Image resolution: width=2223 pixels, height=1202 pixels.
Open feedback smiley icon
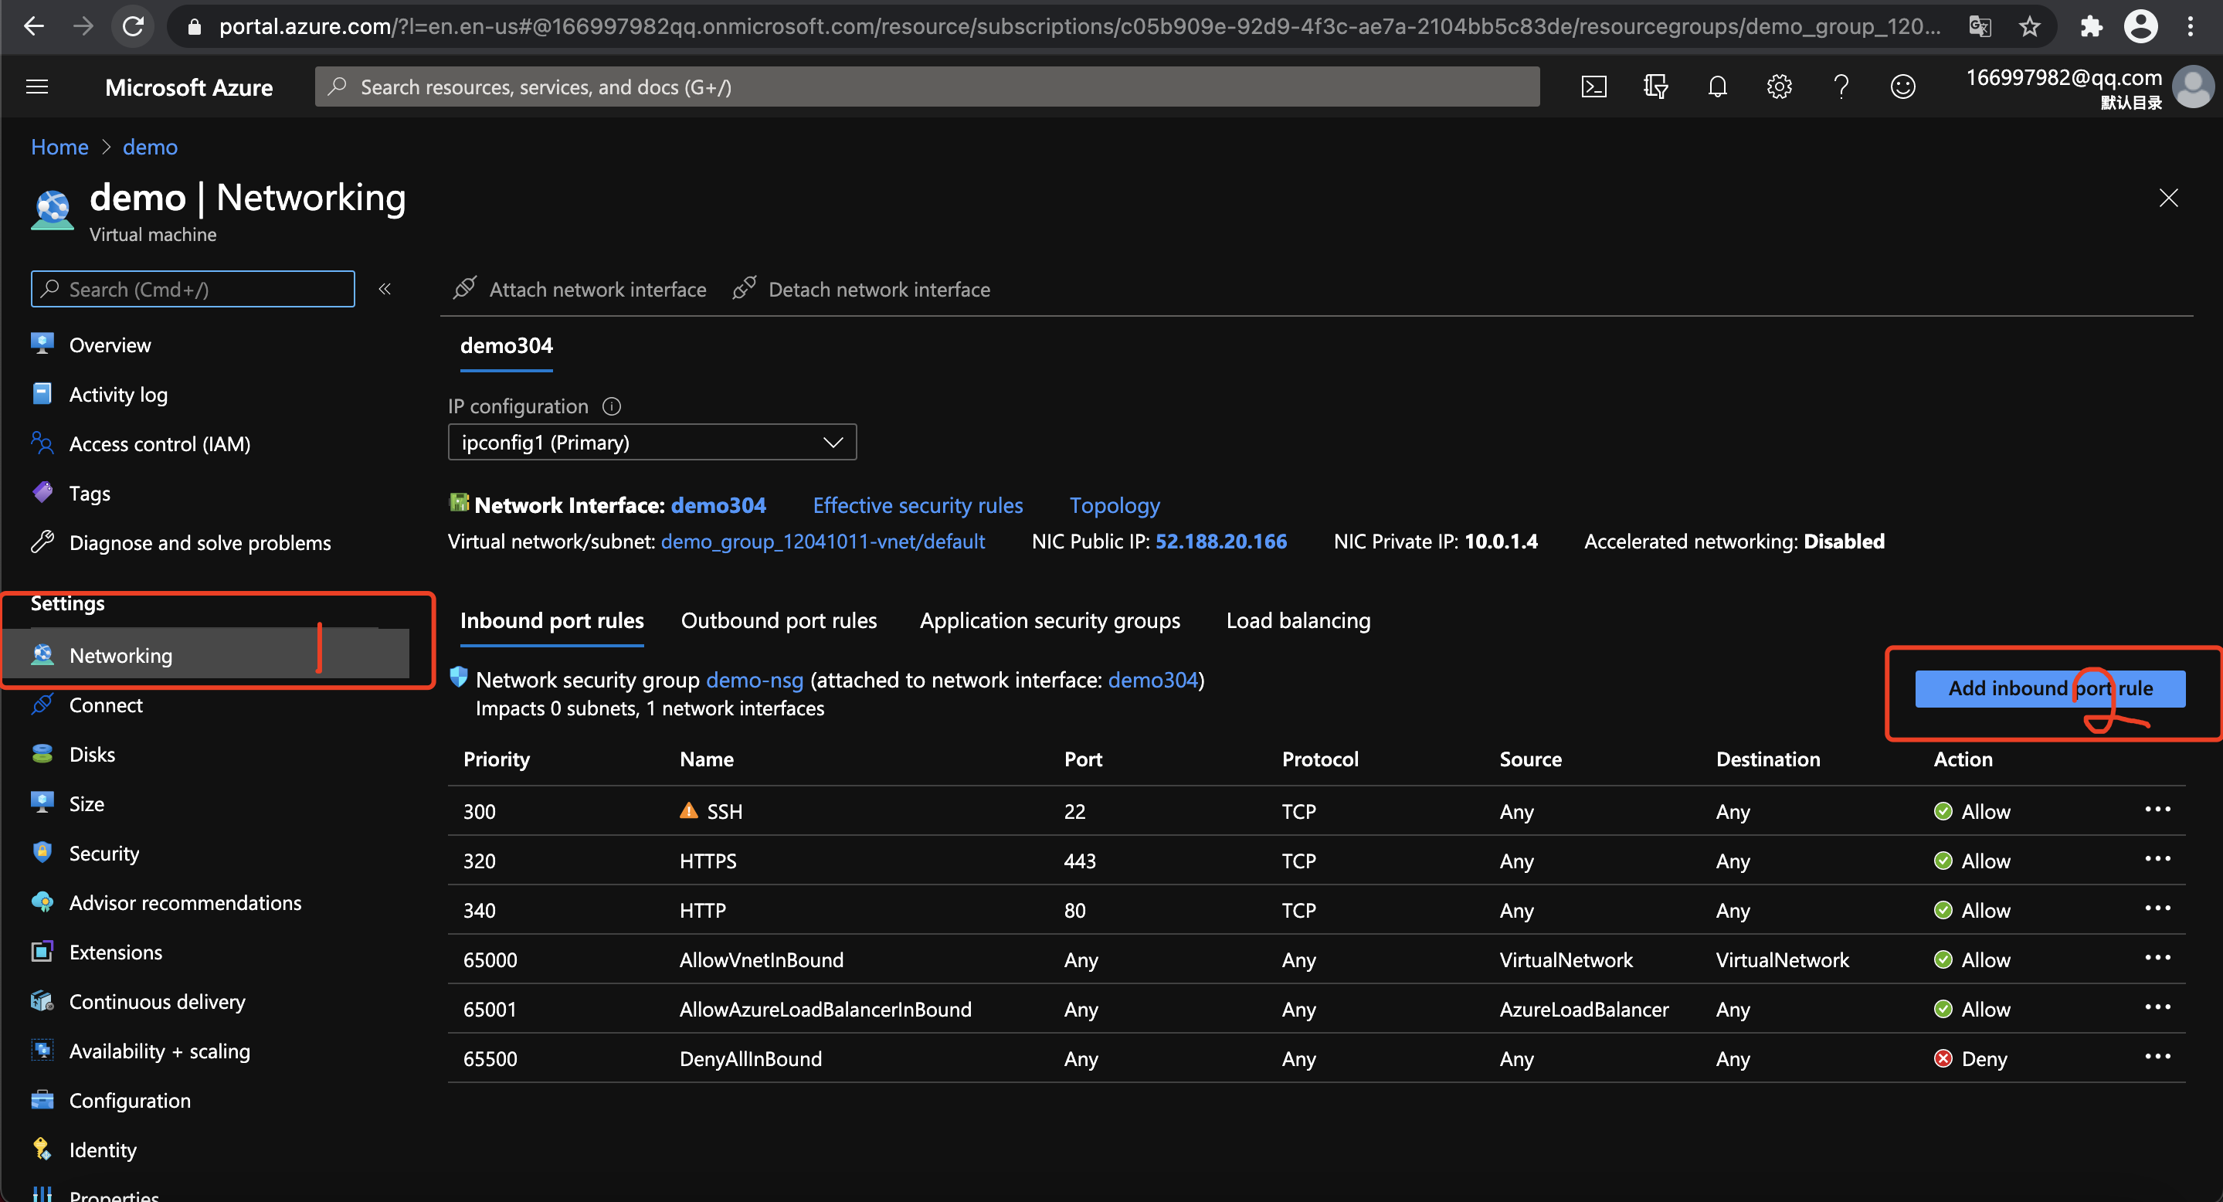coord(1903,87)
